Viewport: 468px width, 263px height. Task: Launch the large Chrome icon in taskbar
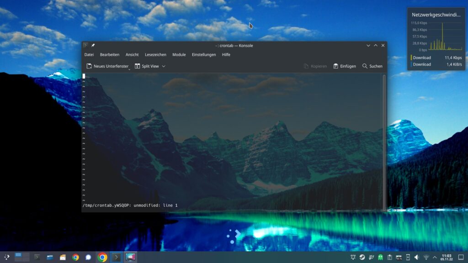pyautogui.click(x=102, y=258)
